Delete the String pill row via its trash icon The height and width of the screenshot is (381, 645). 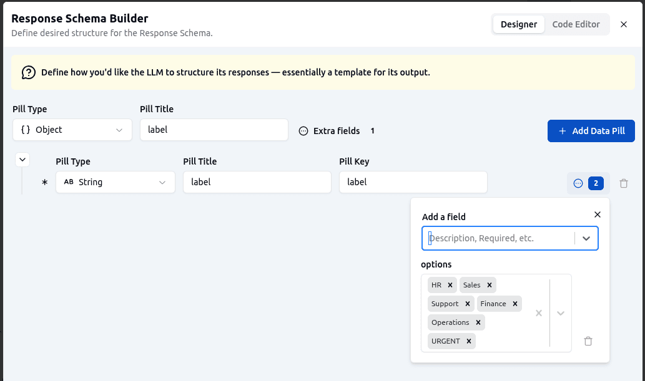[x=623, y=183]
